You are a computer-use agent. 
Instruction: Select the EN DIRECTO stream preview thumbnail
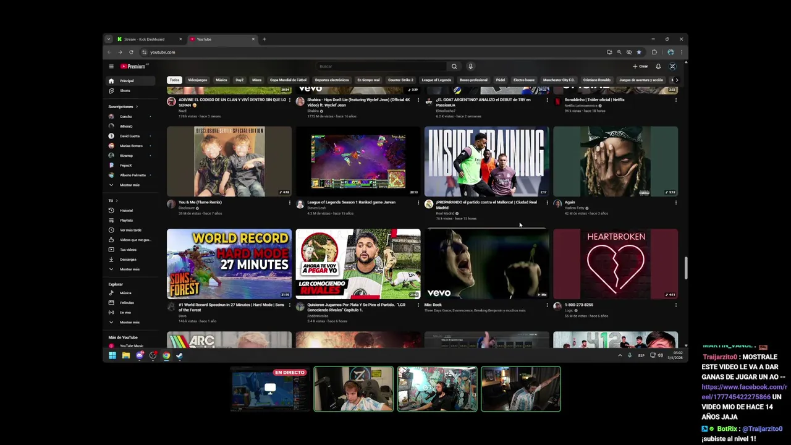pos(269,389)
